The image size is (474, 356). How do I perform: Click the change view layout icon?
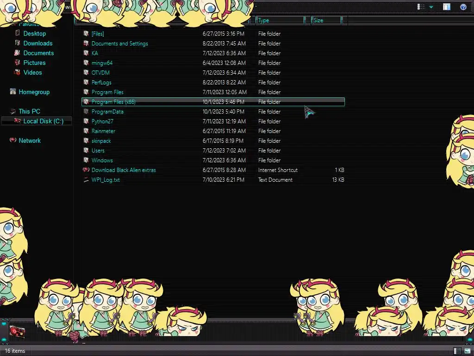(x=421, y=6)
